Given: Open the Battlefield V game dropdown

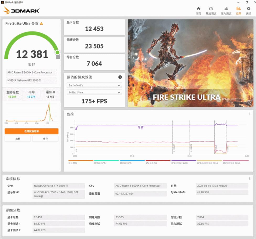Looking at the screenshot, I should pyautogui.click(x=94, y=85).
